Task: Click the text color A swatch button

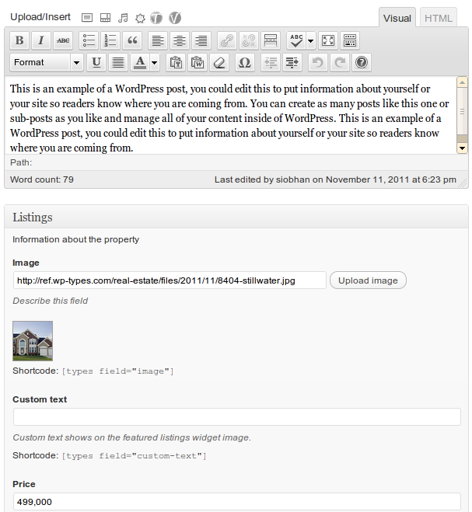Action: [x=140, y=62]
